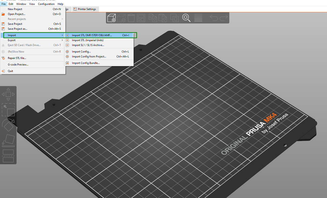Expand the Export submenu
Image resolution: width=327 pixels, height=198 pixels.
pos(12,40)
